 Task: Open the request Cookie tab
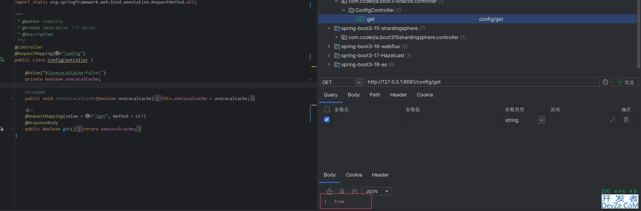point(425,95)
